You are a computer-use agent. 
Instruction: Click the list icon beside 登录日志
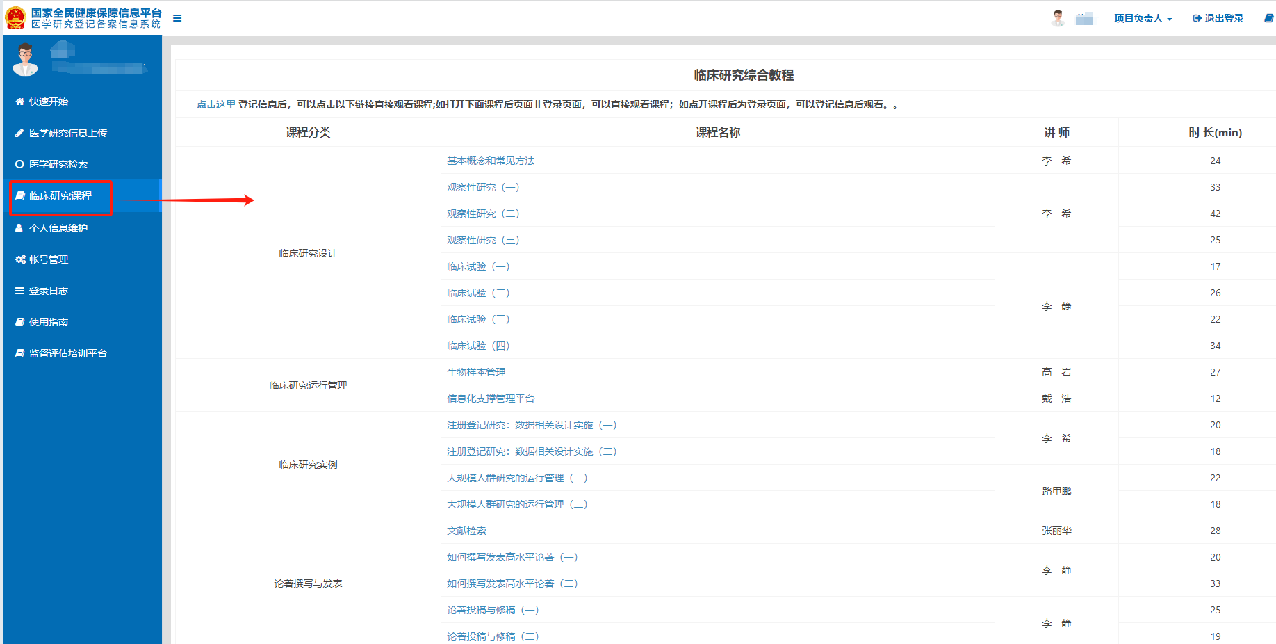[19, 291]
